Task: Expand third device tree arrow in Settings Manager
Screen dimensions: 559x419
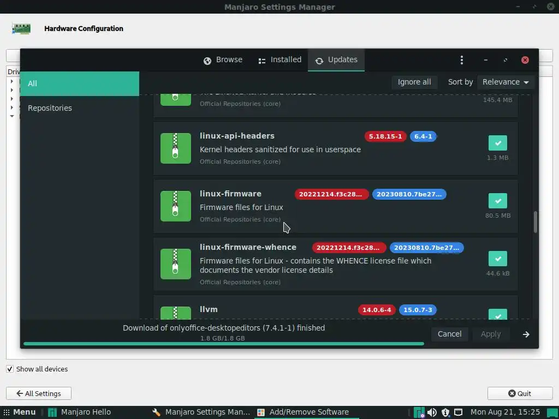Action: pyautogui.click(x=12, y=99)
